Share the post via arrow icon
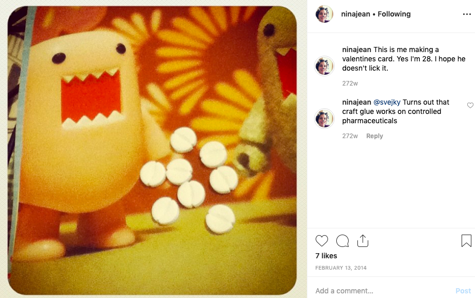 [x=363, y=241]
